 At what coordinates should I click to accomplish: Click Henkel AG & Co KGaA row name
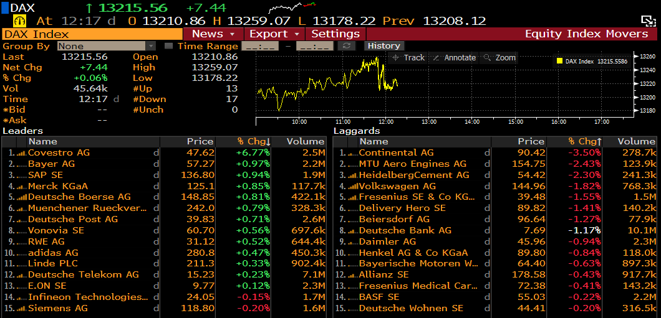pos(413,253)
